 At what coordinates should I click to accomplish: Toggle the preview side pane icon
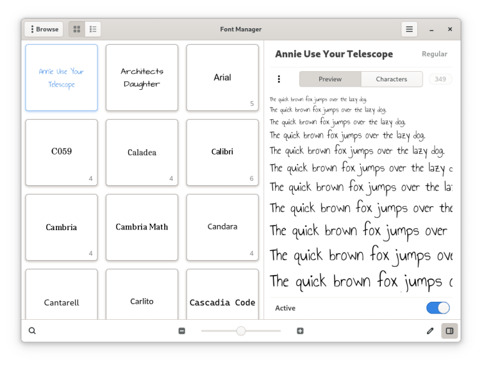click(x=449, y=331)
